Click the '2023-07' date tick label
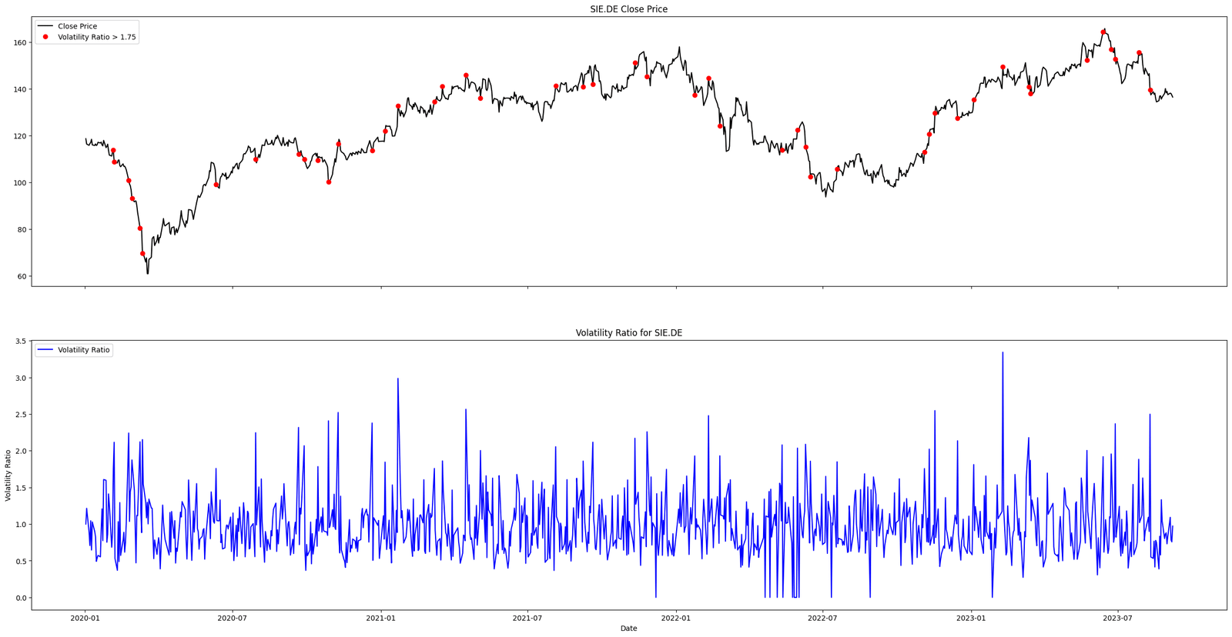Viewport: 1232px width, 637px height. coord(1117,618)
